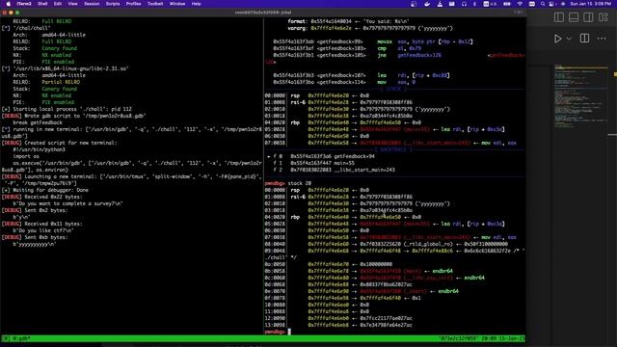Click the tmux status hostname and date
Viewport: 617px width, 347px height.
coord(481,338)
